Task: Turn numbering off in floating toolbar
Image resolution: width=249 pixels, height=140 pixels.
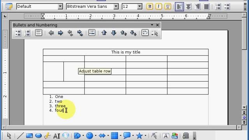Action: pyautogui.click(x=39, y=33)
